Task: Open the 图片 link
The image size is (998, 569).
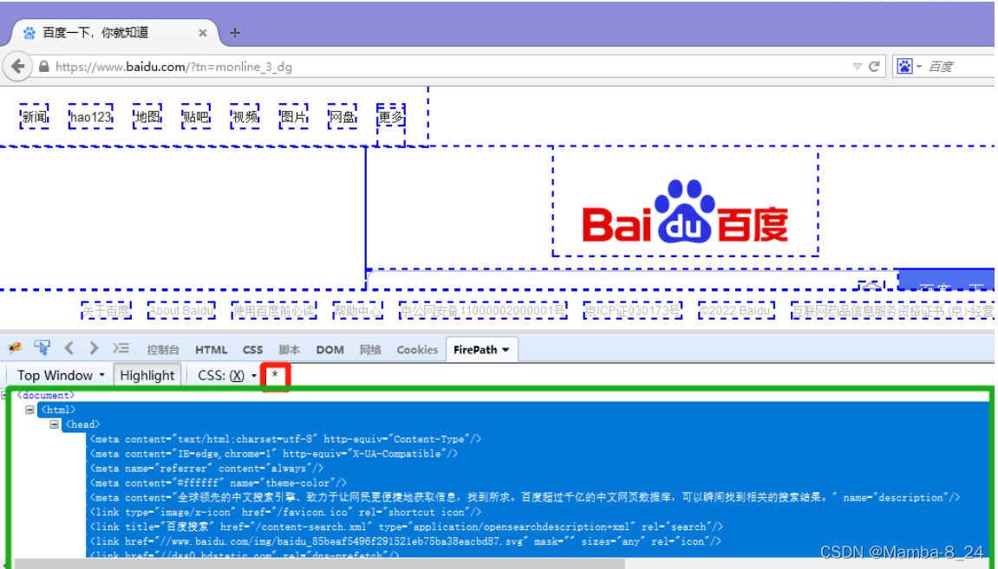Action: 293,117
